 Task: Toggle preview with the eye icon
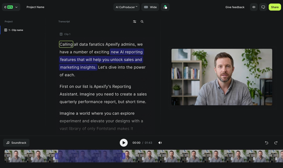click(x=254, y=7)
